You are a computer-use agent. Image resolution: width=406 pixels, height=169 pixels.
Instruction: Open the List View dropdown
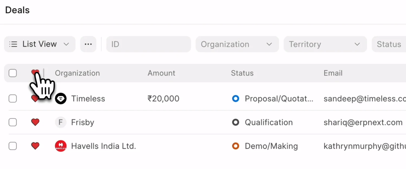coord(40,44)
